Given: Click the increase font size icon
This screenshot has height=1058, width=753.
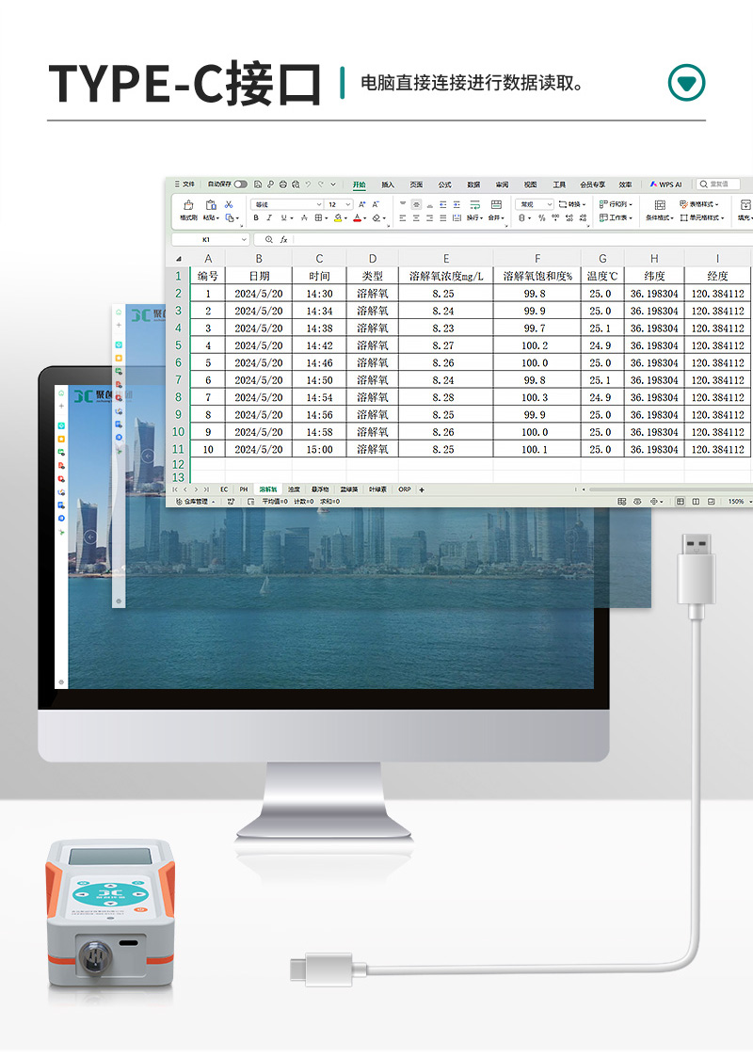Looking at the screenshot, I should (362, 204).
